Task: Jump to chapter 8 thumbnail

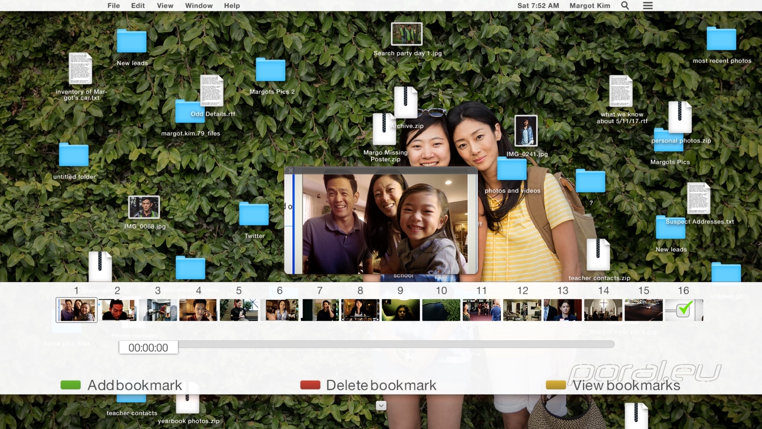Action: [x=360, y=310]
